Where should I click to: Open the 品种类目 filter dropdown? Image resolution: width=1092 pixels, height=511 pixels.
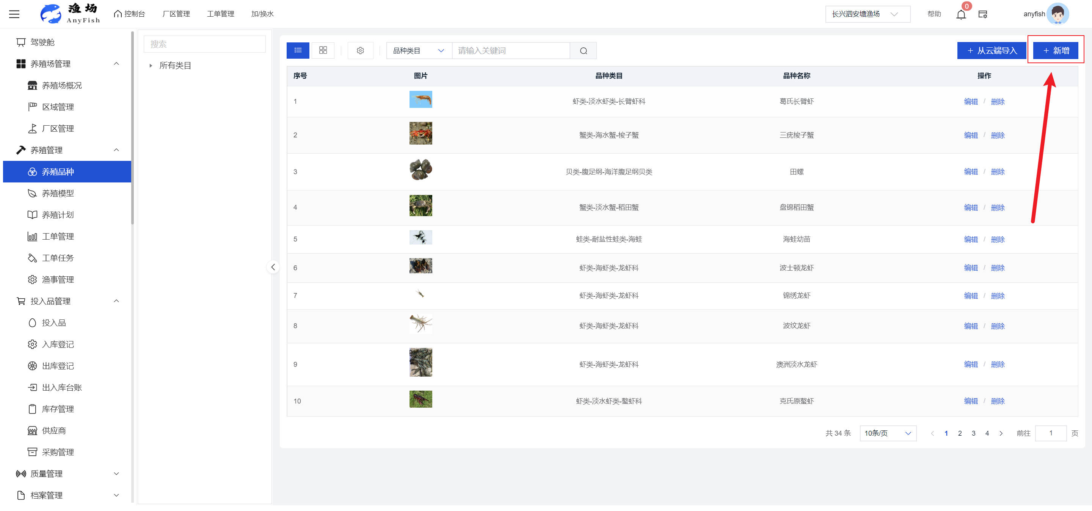click(x=418, y=51)
